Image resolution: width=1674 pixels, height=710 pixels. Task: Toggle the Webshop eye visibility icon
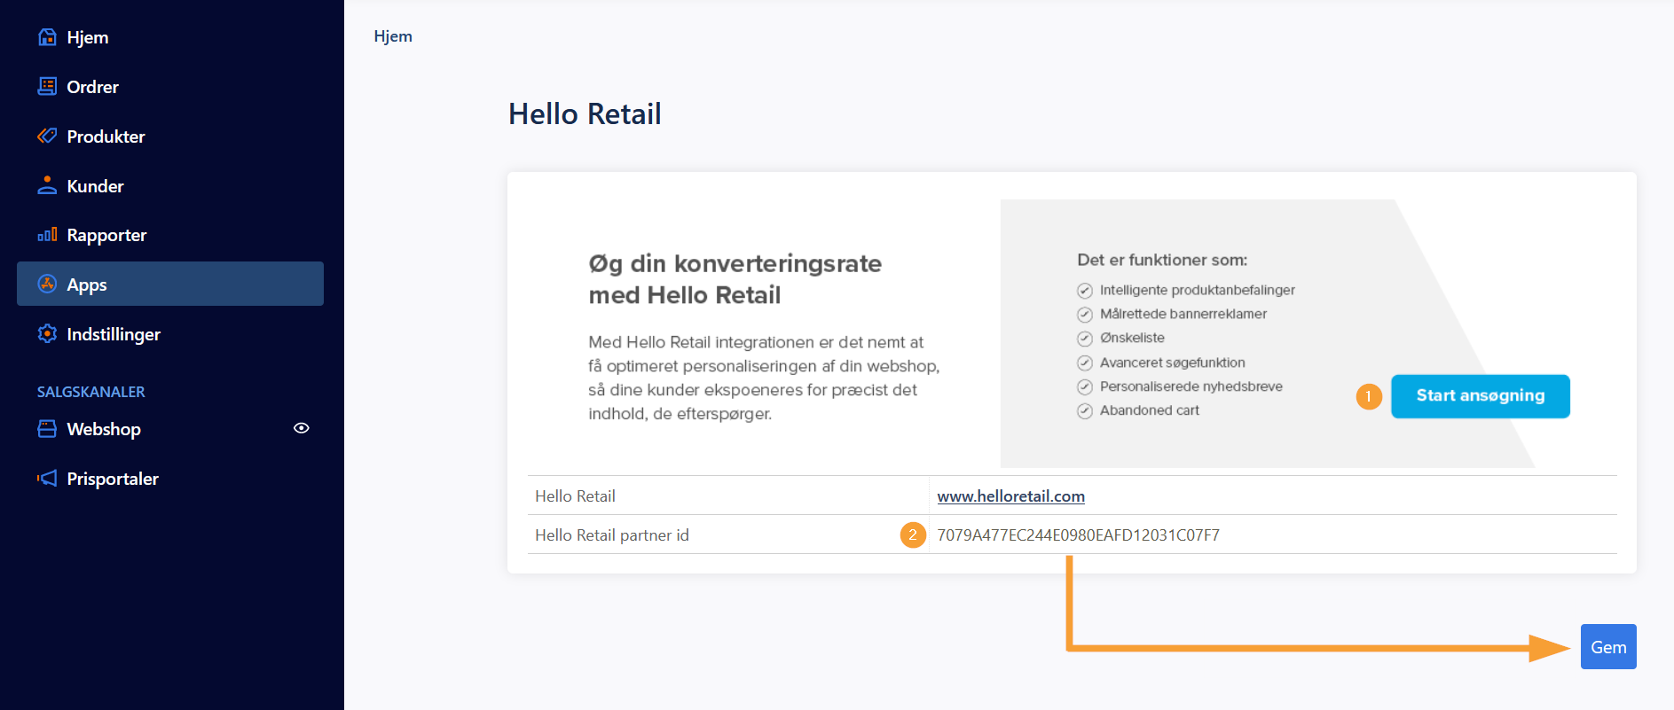pos(302,428)
